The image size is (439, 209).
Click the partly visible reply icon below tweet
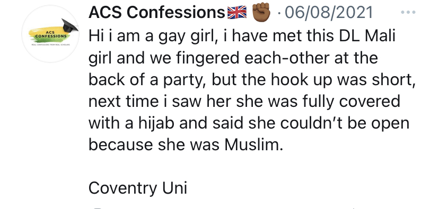coord(96,208)
